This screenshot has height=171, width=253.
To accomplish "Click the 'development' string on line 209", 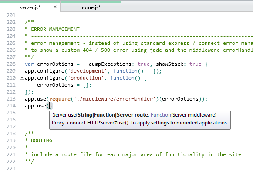I will pyautogui.click(x=87, y=71).
